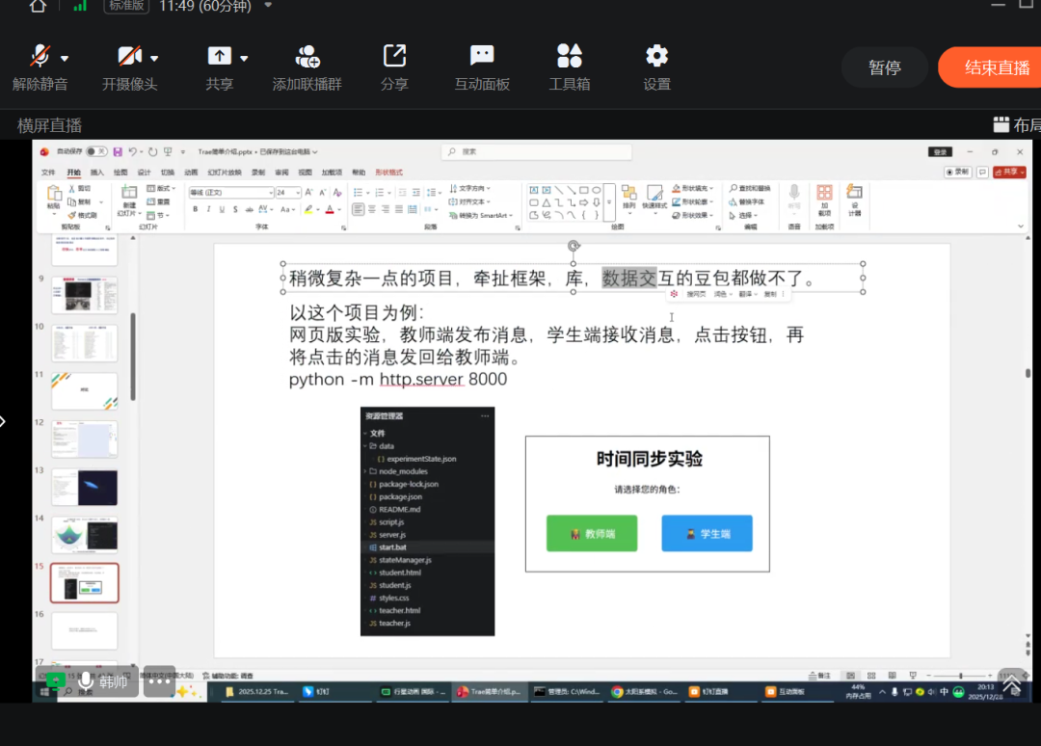Open Chrome window in Windows taskbar
1041x746 pixels.
(x=646, y=691)
